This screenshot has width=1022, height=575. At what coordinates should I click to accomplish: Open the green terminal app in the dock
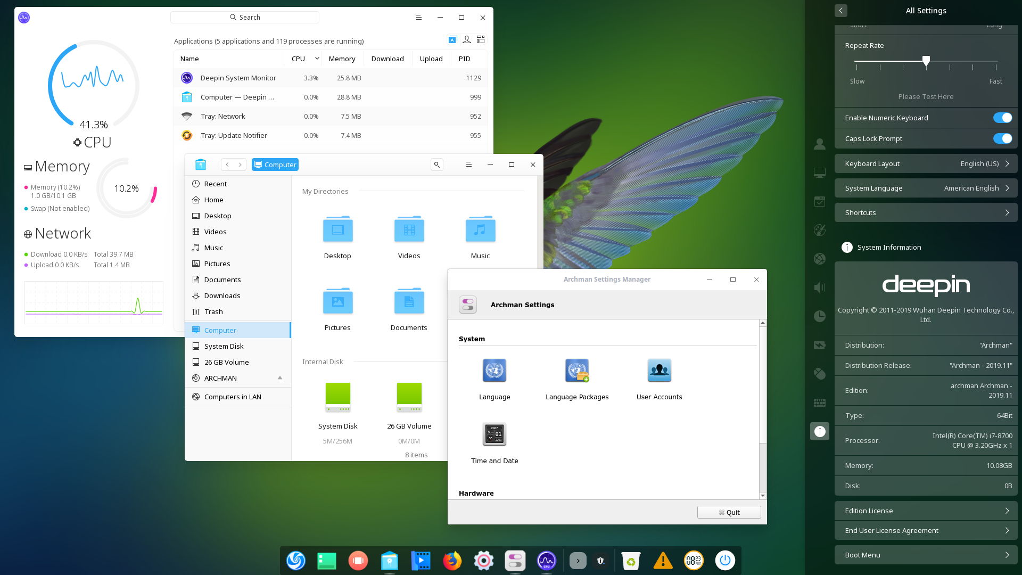327,560
